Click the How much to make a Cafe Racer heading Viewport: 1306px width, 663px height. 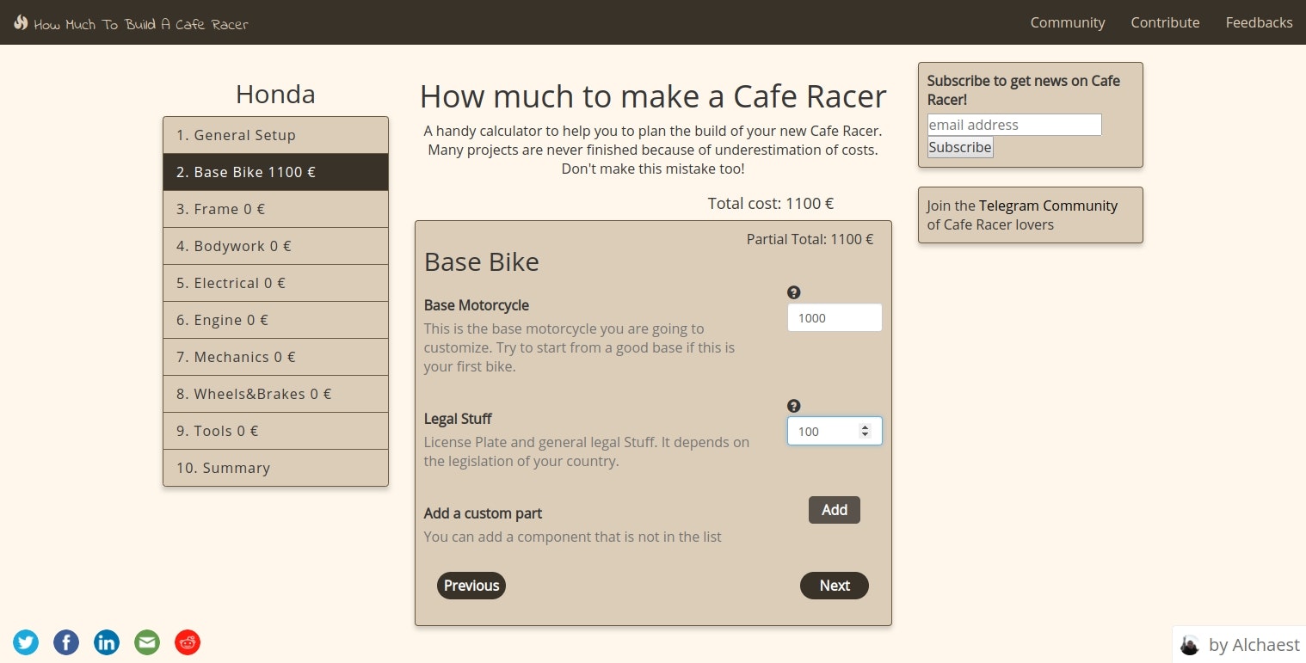(x=653, y=95)
